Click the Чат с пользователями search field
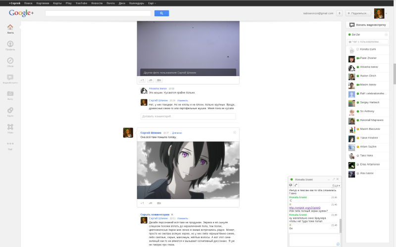Viewport: 396px width, 247px height. tap(368, 42)
